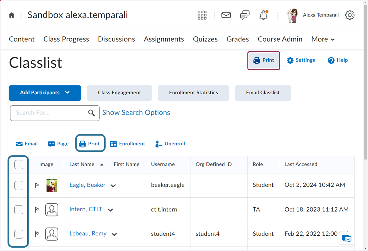
Task: Click the Class Engagement button
Action: click(x=120, y=93)
